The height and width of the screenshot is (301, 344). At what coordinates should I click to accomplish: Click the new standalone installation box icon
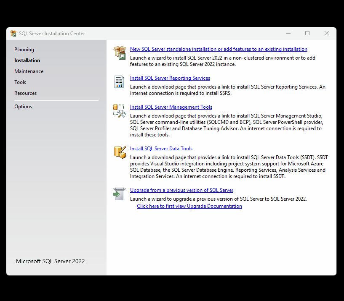(x=120, y=53)
